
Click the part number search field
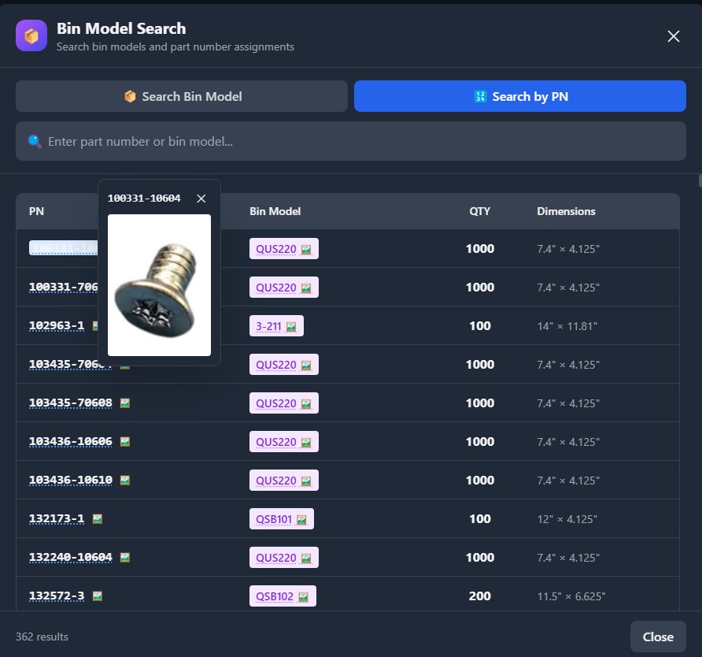(x=351, y=142)
